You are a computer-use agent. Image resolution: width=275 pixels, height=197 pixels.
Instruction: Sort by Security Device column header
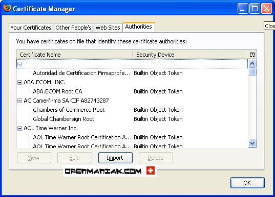click(189, 55)
